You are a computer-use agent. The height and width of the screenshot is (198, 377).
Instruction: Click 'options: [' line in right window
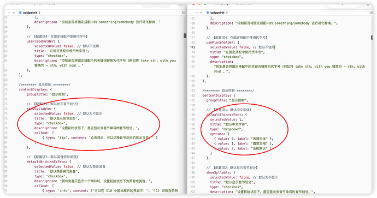pyautogui.click(x=220, y=134)
